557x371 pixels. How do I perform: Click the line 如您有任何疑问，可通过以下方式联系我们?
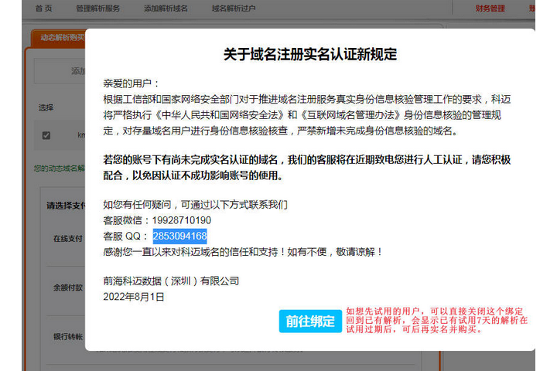pyautogui.click(x=196, y=205)
